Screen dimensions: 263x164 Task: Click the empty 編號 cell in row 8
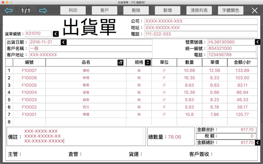tap(29, 122)
